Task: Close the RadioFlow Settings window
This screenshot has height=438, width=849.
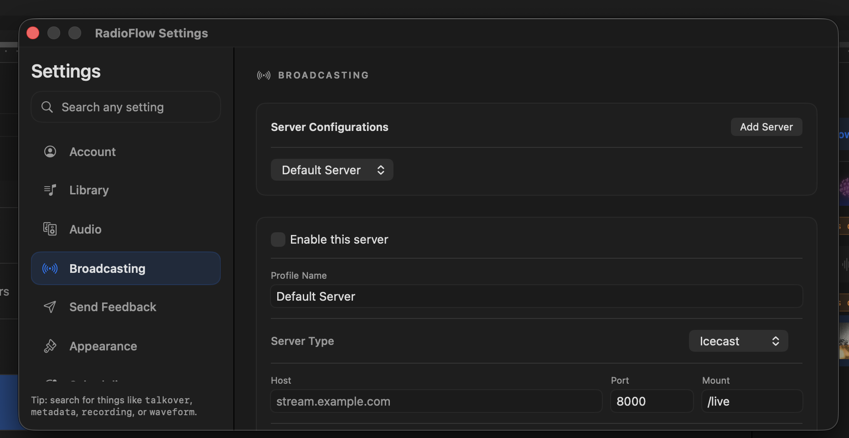Action: pyautogui.click(x=33, y=33)
